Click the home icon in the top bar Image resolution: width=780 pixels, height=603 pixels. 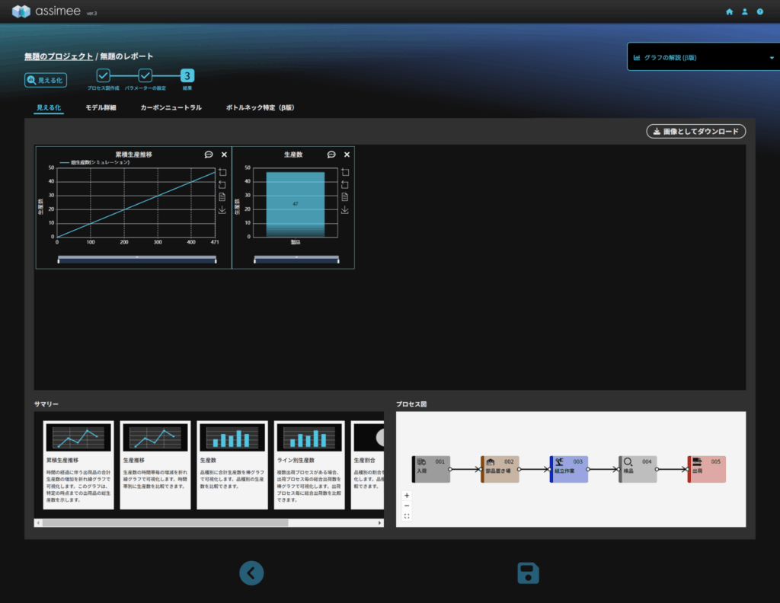tap(729, 12)
